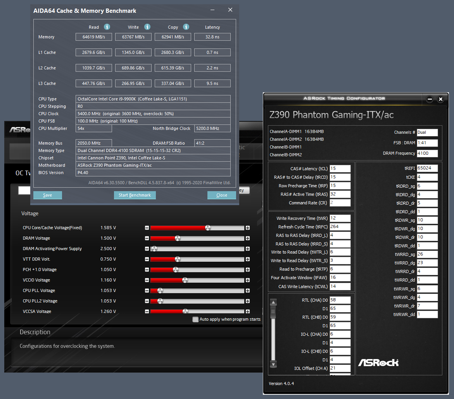This screenshot has height=399, width=454.
Task: Adjust PCH +1.0 Voltage slider handle
Action: (x=176, y=269)
